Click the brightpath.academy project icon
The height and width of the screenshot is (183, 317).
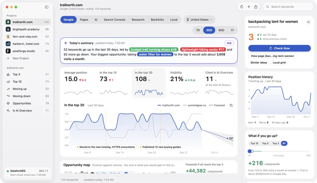click(8, 29)
